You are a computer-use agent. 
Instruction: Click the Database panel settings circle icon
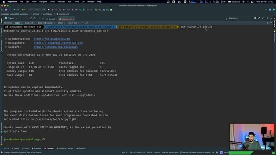[x=255, y=18]
